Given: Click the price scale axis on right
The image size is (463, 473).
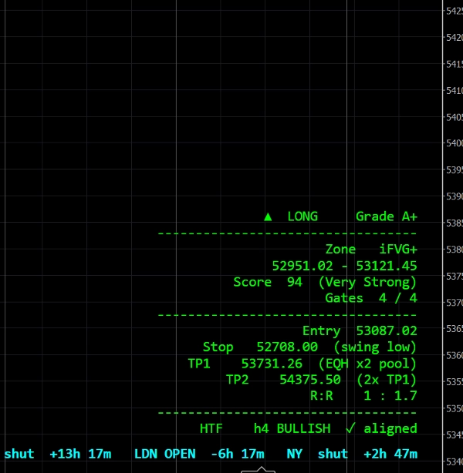Looking at the screenshot, I should pos(453,236).
